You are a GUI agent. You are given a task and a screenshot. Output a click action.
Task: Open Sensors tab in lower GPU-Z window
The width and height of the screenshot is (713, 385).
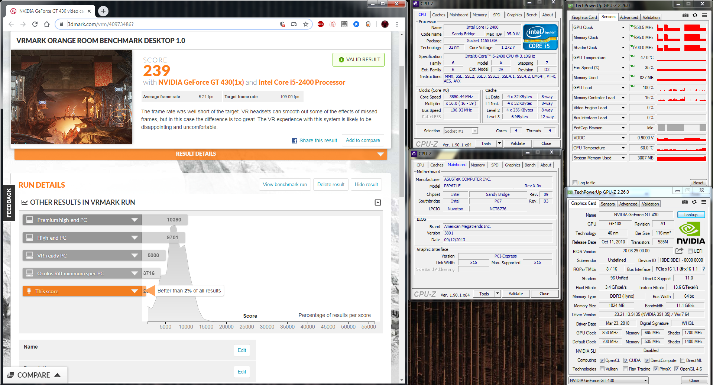[608, 204]
